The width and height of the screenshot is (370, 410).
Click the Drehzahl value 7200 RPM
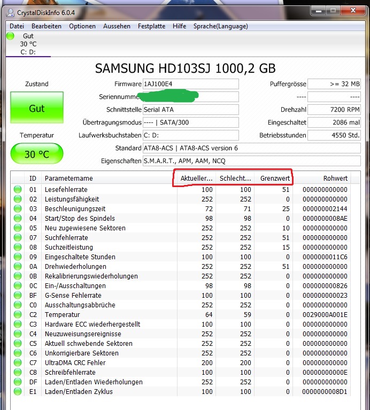pos(334,110)
